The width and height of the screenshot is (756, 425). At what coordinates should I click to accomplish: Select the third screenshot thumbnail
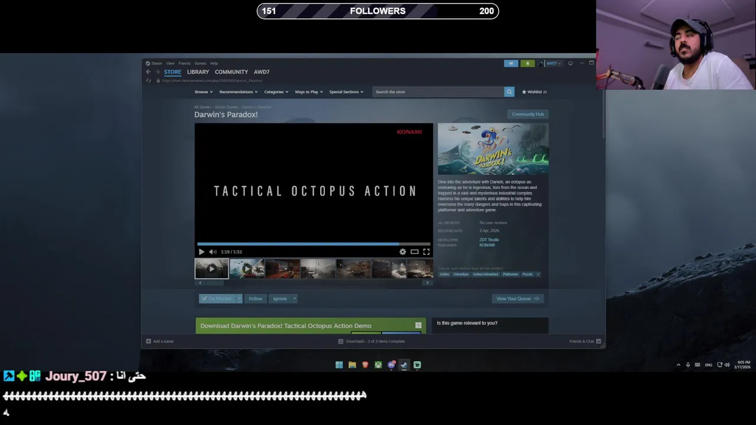pos(282,269)
